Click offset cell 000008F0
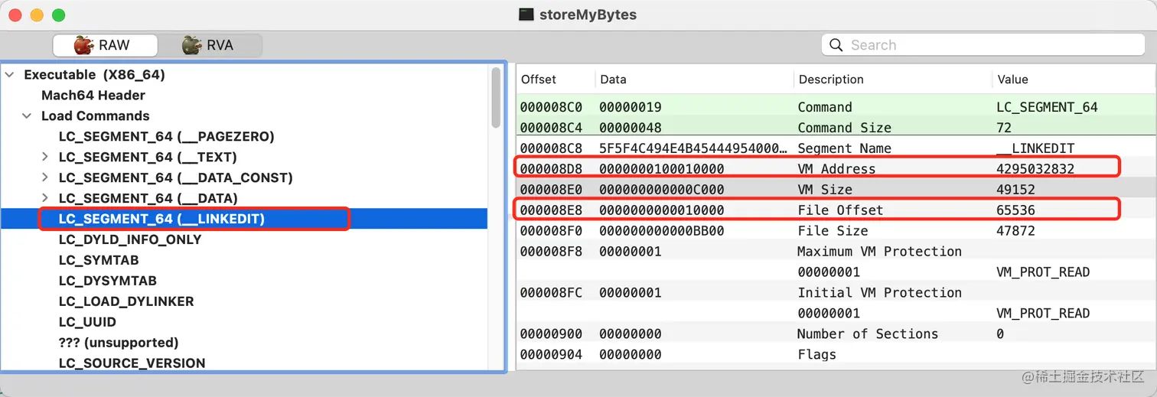The width and height of the screenshot is (1157, 397). [x=551, y=231]
